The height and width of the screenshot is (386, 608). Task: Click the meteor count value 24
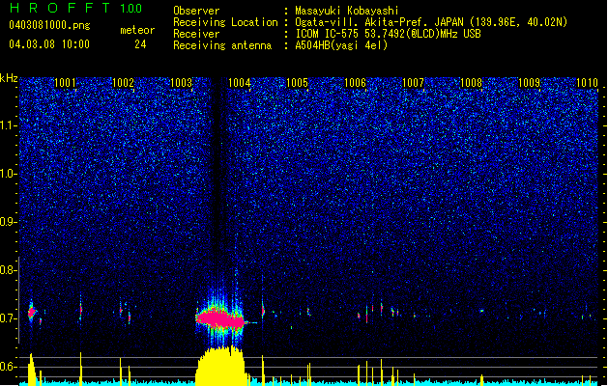click(x=140, y=44)
